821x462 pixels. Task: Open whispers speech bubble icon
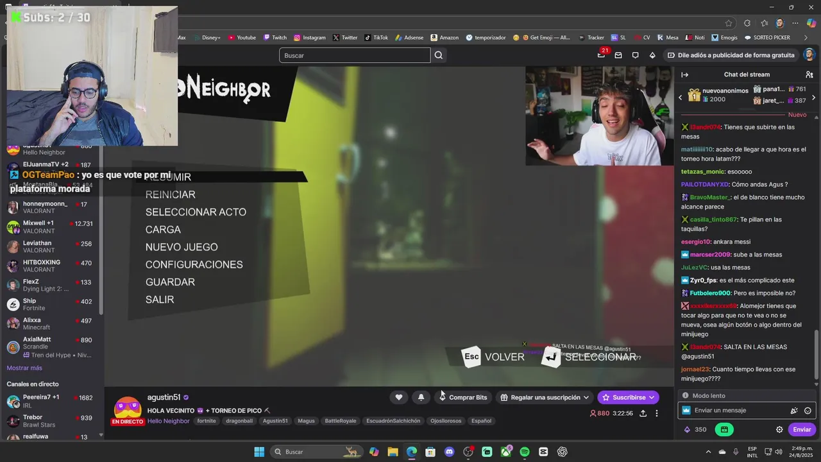(x=635, y=55)
